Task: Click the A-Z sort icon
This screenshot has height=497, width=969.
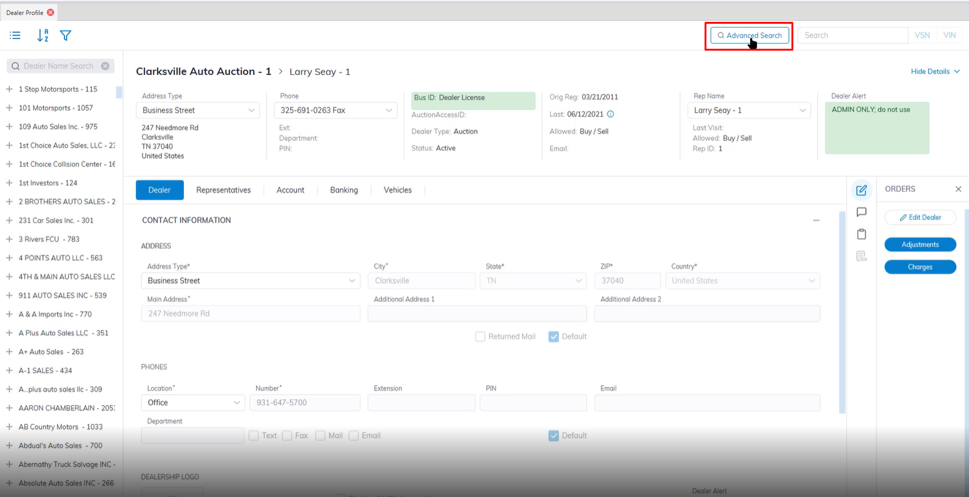Action: coord(42,36)
